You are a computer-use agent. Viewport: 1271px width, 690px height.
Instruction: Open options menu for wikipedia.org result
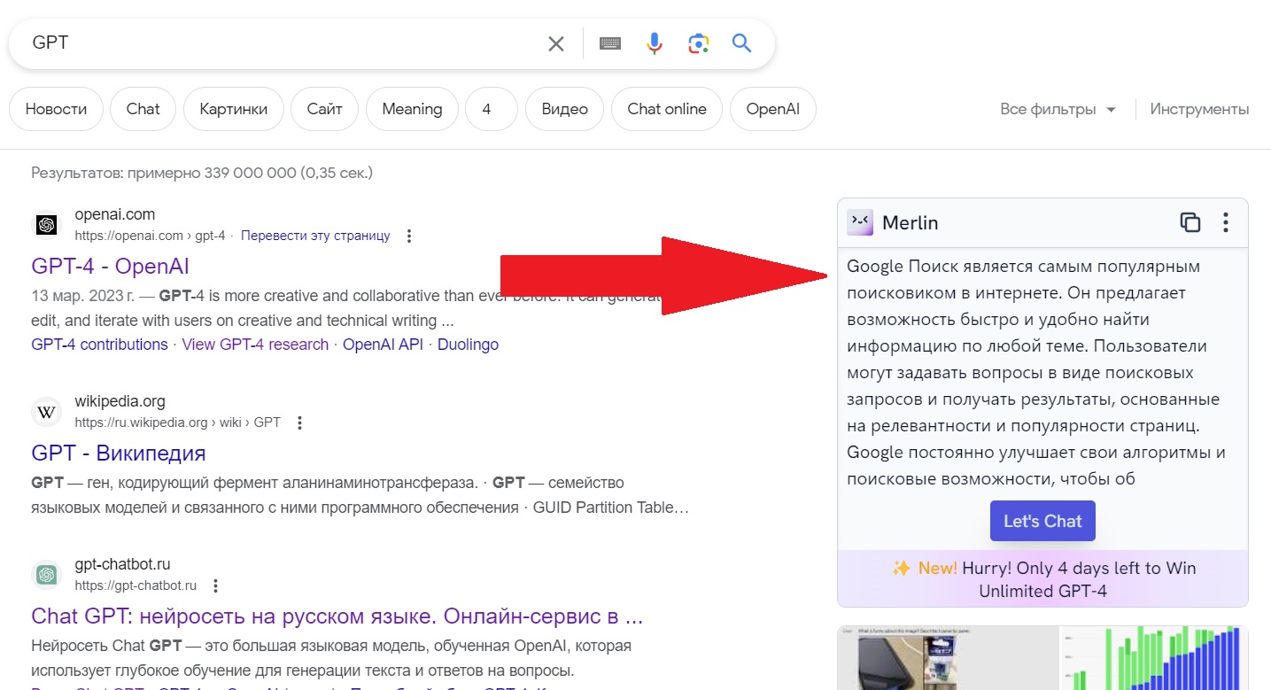[x=299, y=423]
